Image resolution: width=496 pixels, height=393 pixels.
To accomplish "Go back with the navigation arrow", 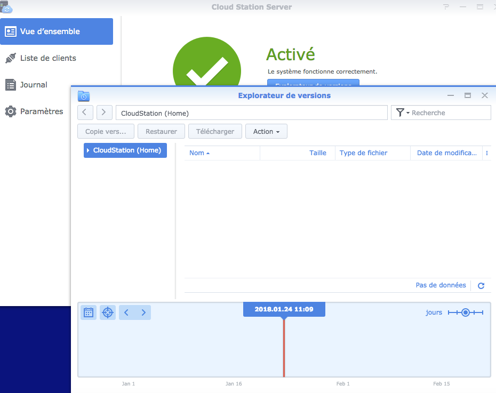I will tap(85, 112).
